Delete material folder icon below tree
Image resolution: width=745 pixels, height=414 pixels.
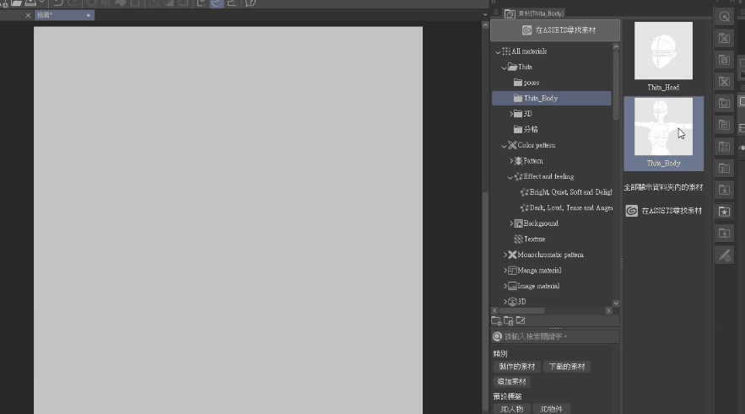pos(509,321)
